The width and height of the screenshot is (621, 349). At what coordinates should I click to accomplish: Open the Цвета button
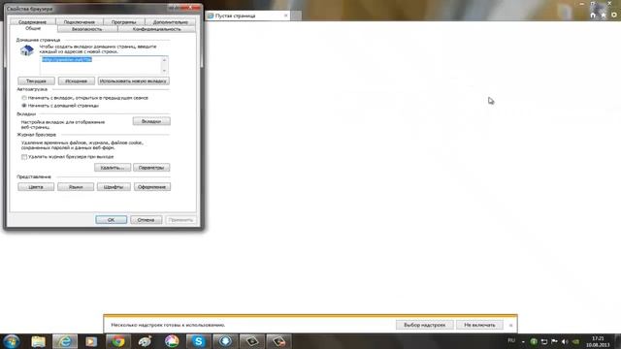click(36, 187)
